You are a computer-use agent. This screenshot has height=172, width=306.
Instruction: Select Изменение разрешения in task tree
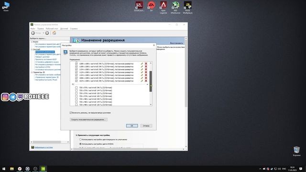[45, 52]
